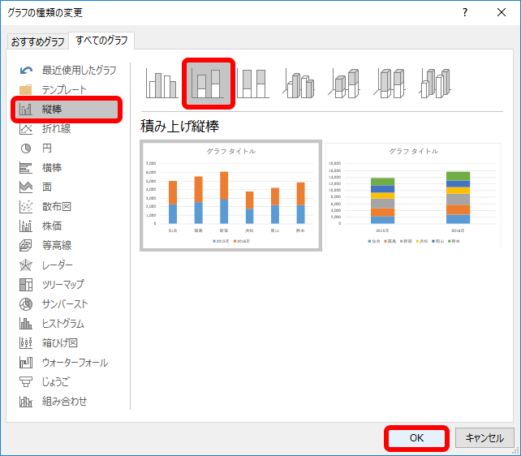Select the 円 pie chart category

47,148
